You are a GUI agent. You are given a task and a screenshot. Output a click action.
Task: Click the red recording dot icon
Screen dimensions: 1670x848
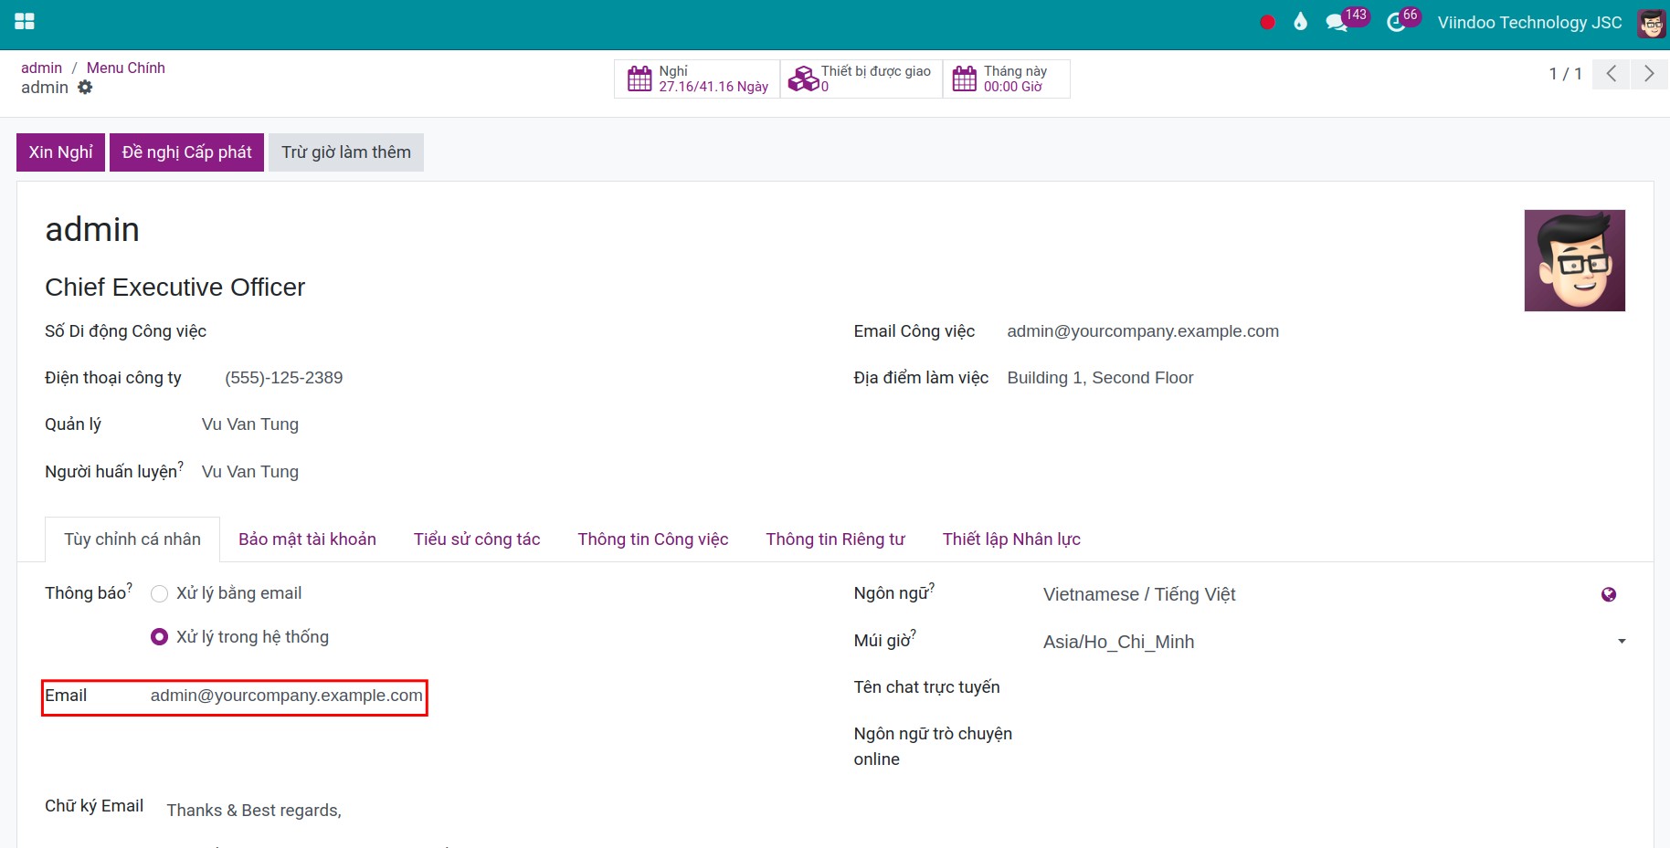[1267, 23]
